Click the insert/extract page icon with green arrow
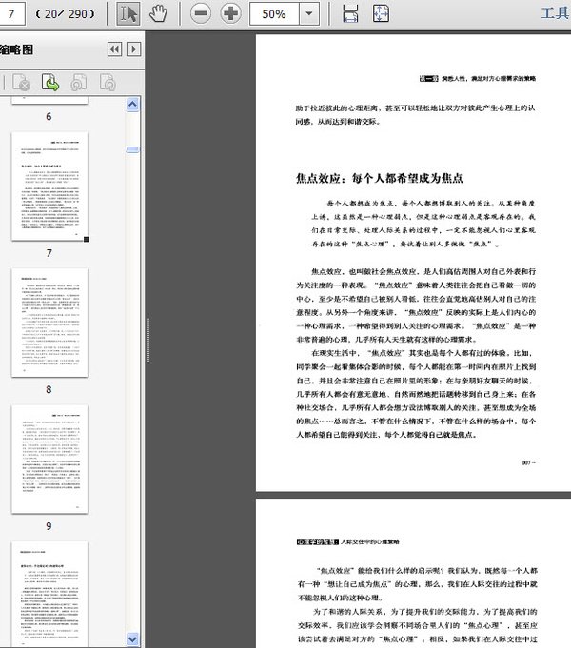This screenshot has height=648, width=571. [50, 82]
